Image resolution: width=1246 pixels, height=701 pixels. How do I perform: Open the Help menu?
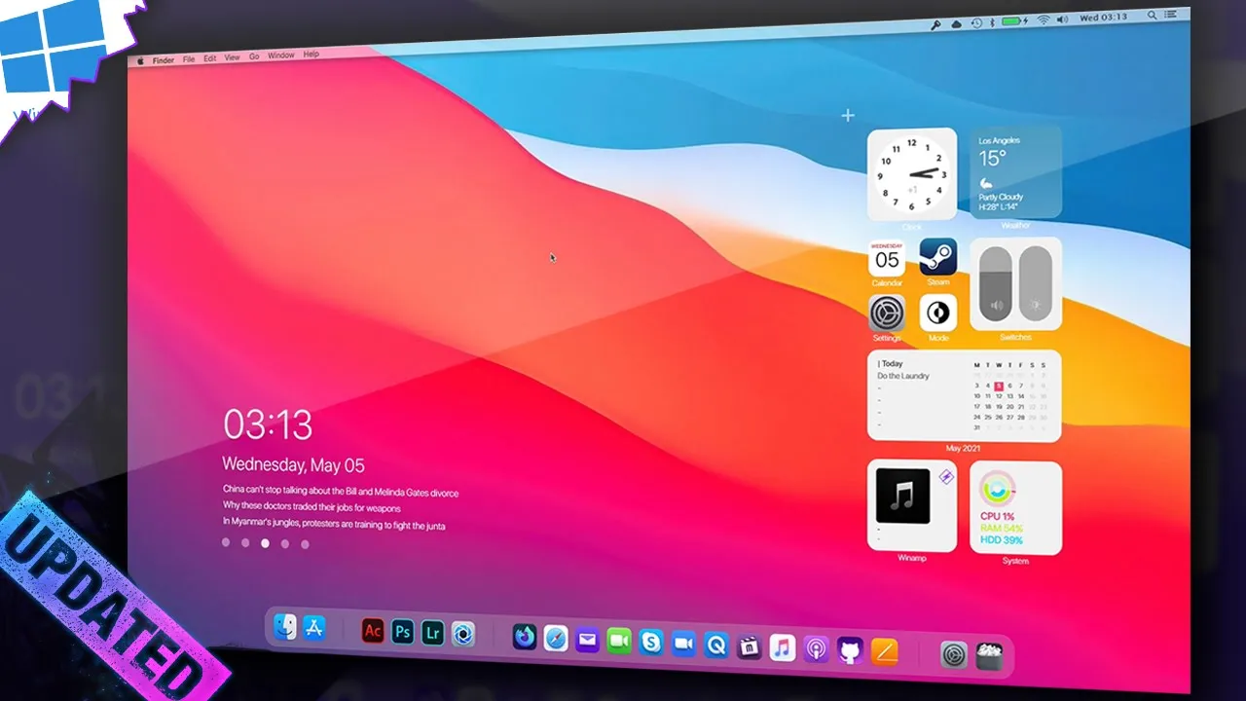pyautogui.click(x=311, y=55)
